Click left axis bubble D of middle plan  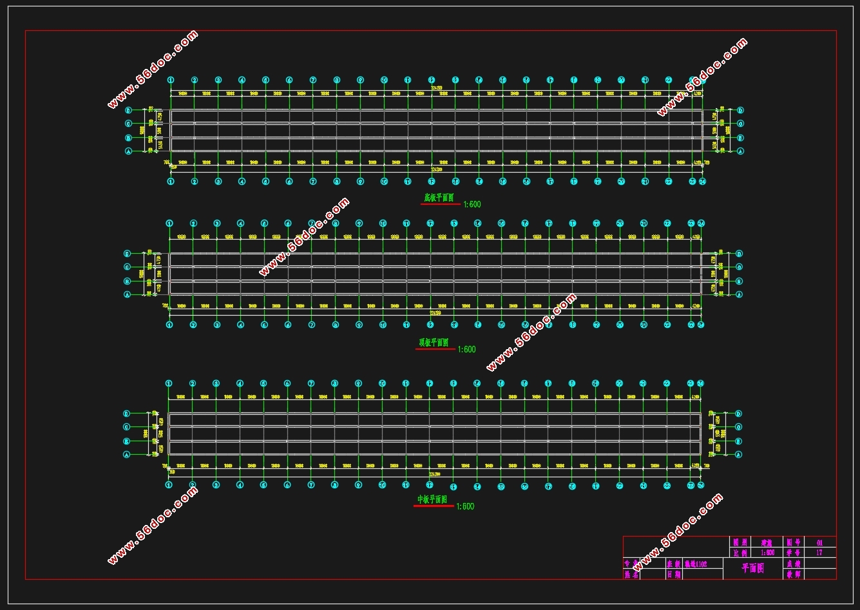(x=127, y=253)
